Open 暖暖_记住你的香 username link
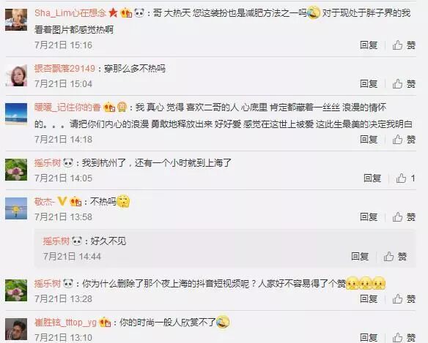Viewport: 428px width, 343px height. [x=67, y=108]
